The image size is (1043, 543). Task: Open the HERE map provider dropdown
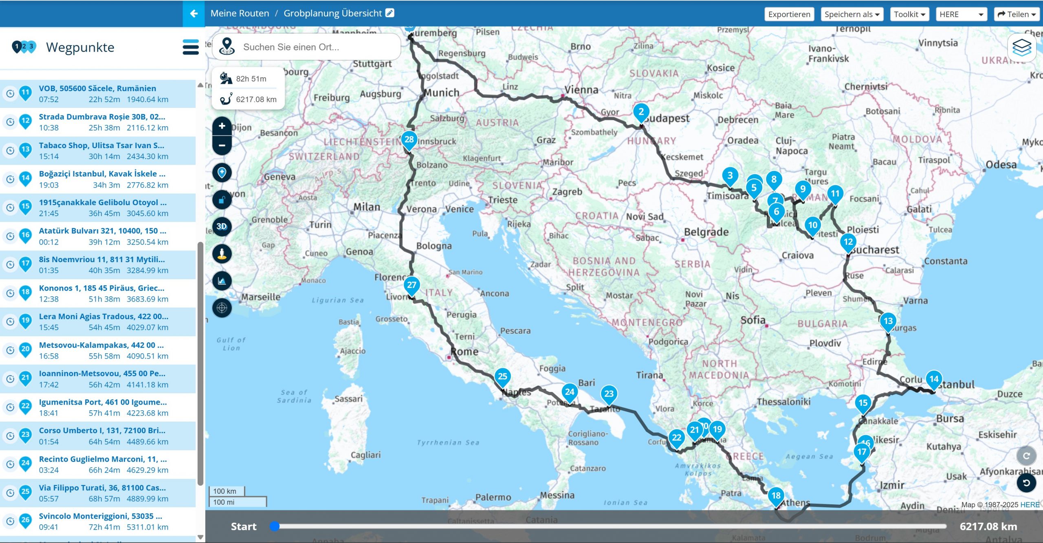click(x=961, y=14)
